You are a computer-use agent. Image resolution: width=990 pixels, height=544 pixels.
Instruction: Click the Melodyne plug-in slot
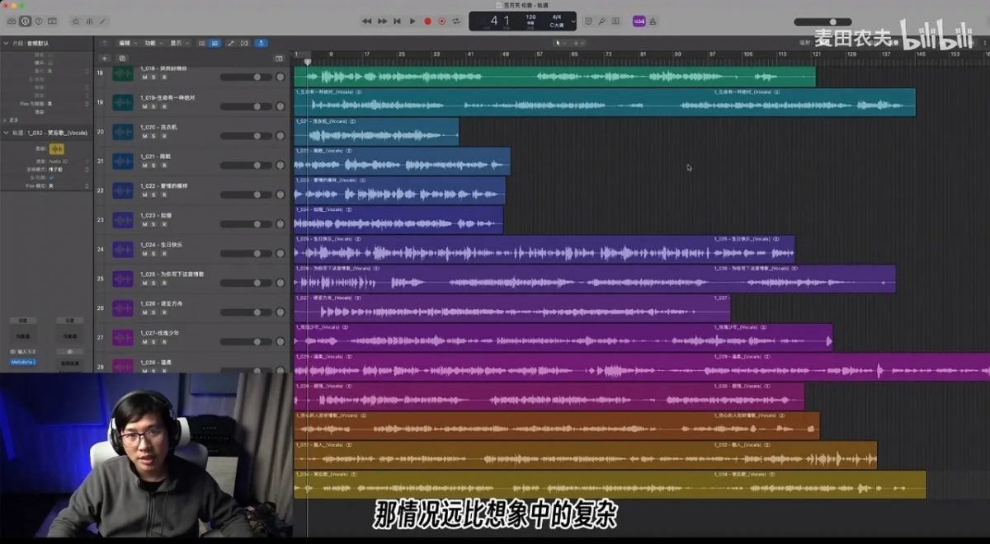click(x=22, y=362)
